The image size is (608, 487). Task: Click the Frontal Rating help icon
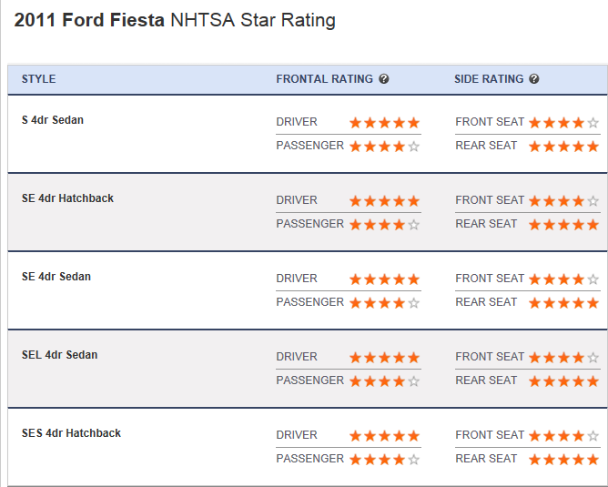point(384,79)
